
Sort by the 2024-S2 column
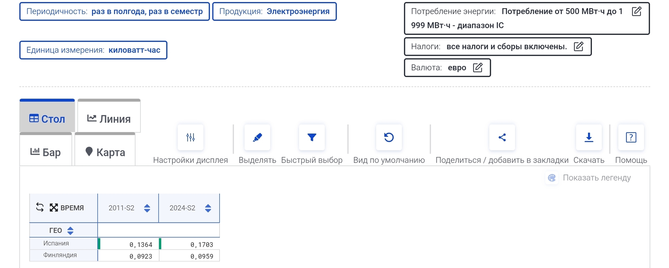[x=208, y=208]
